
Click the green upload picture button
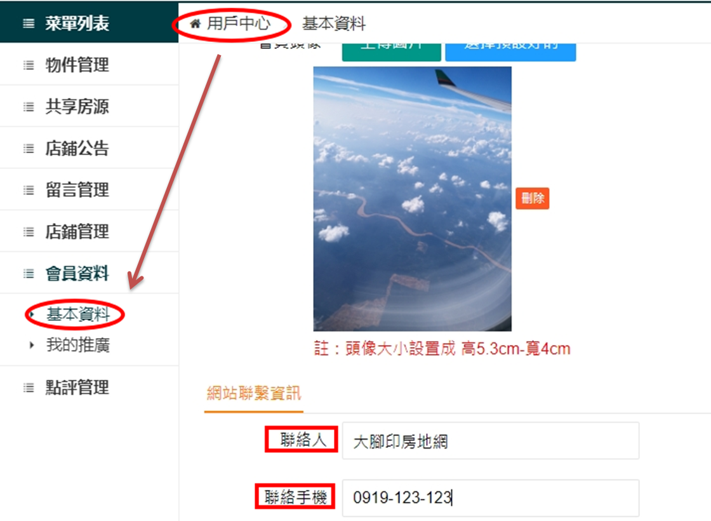click(391, 51)
